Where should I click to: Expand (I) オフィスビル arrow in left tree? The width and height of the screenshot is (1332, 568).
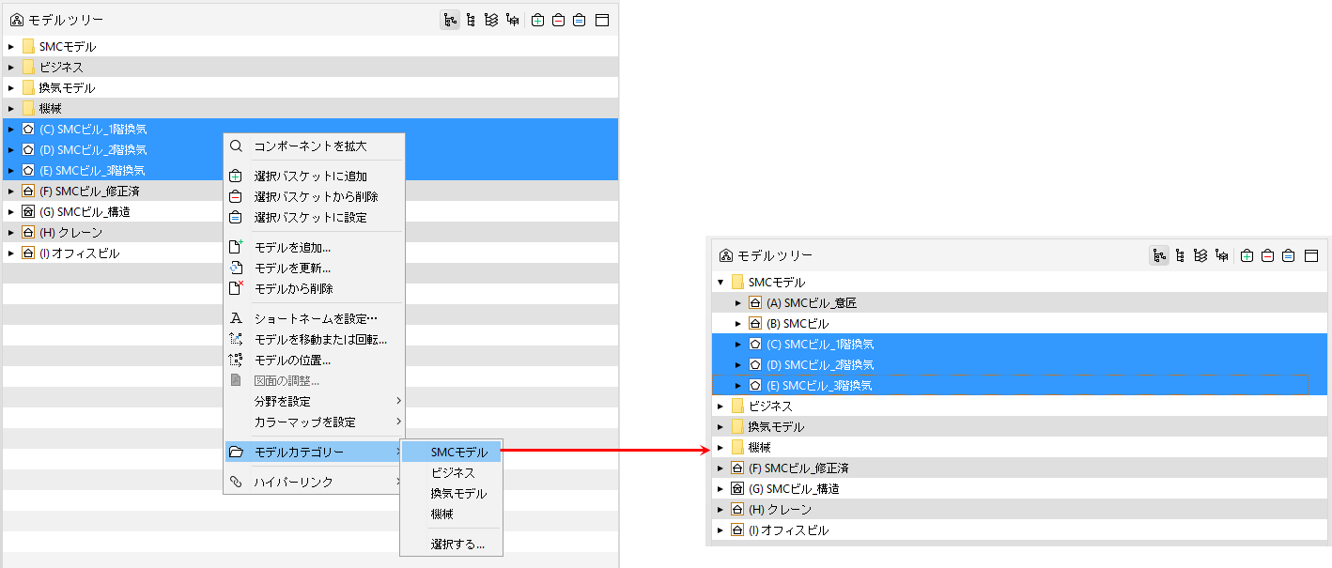11,253
